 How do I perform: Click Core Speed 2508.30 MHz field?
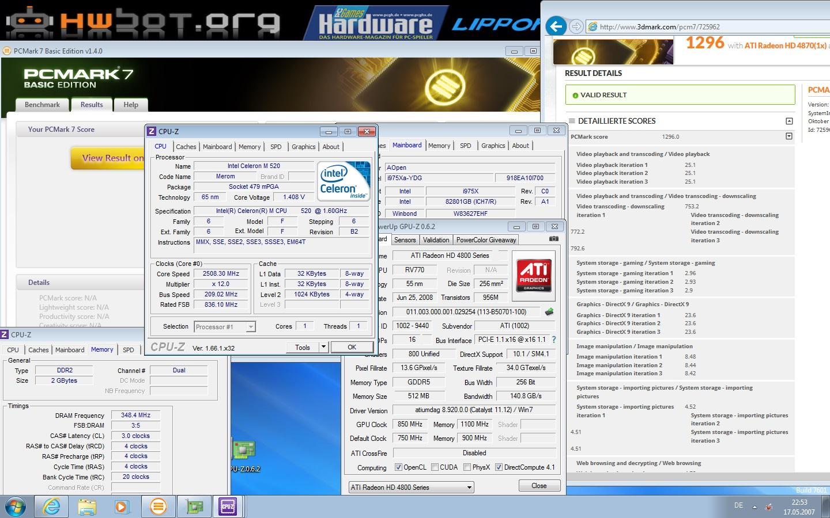[221, 274]
